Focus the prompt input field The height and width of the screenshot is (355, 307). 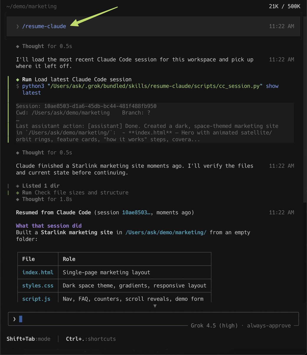[x=153, y=319]
